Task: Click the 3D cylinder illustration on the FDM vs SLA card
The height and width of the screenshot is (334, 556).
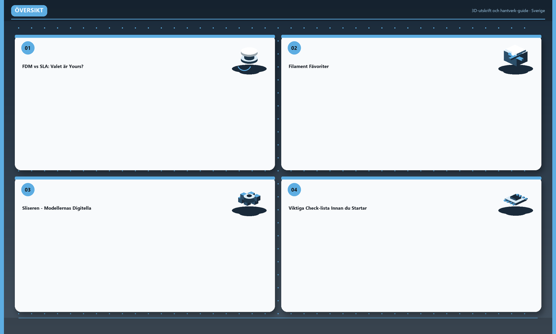Action: [249, 60]
